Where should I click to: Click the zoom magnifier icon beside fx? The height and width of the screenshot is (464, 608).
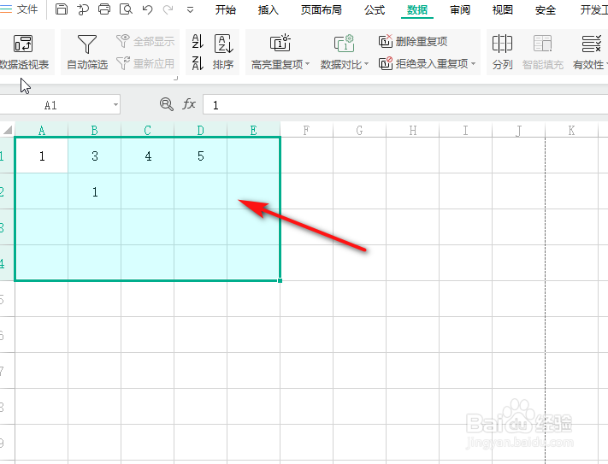(167, 104)
